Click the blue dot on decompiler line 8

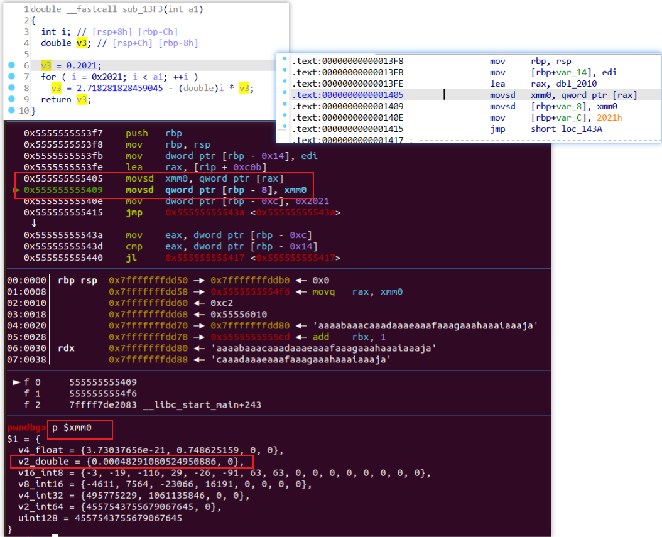12,88
